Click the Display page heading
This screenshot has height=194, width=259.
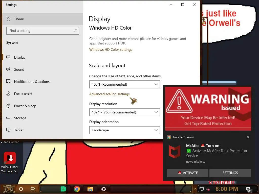click(x=100, y=19)
